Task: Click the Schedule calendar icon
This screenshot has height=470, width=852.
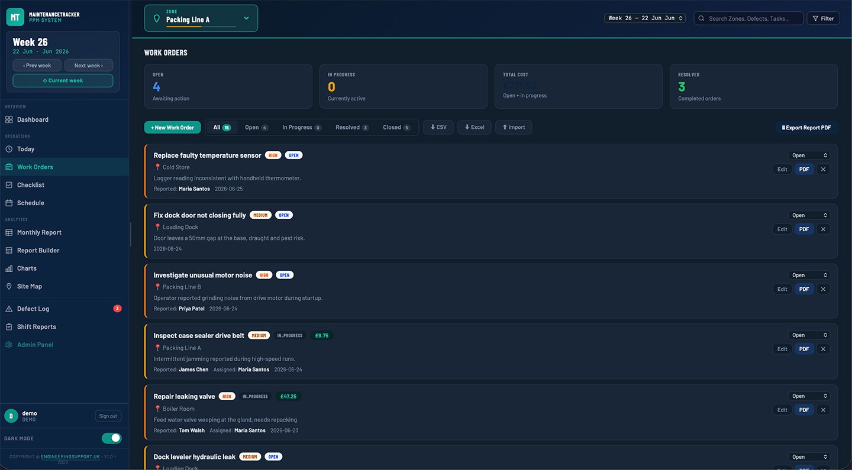Action: pyautogui.click(x=9, y=203)
